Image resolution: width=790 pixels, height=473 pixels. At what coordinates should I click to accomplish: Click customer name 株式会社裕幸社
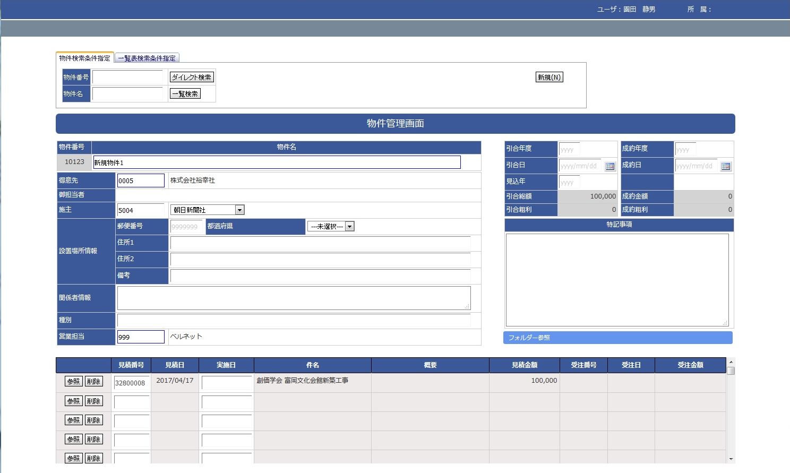192,180
